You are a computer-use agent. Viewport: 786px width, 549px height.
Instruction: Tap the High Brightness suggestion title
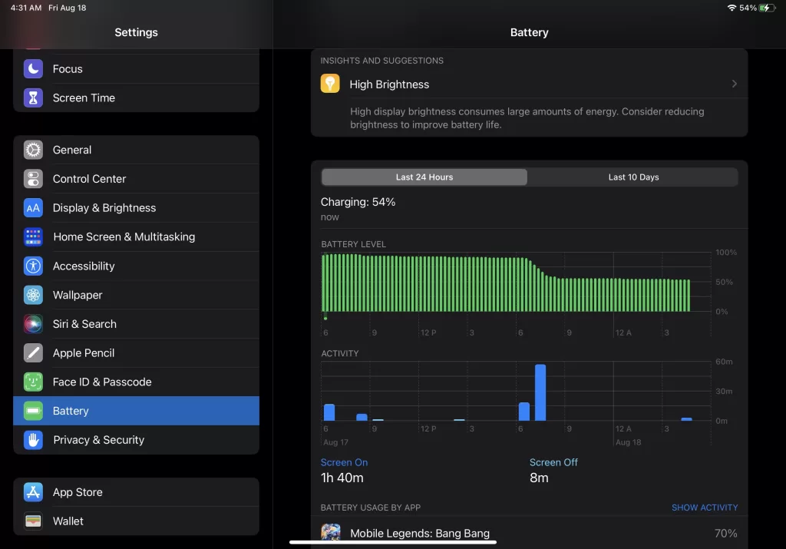tap(389, 84)
